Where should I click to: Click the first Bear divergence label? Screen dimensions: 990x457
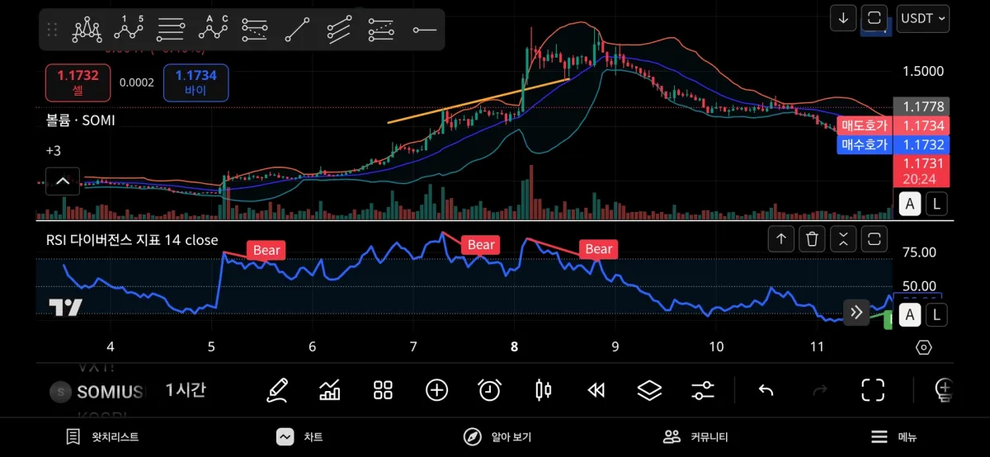(266, 250)
